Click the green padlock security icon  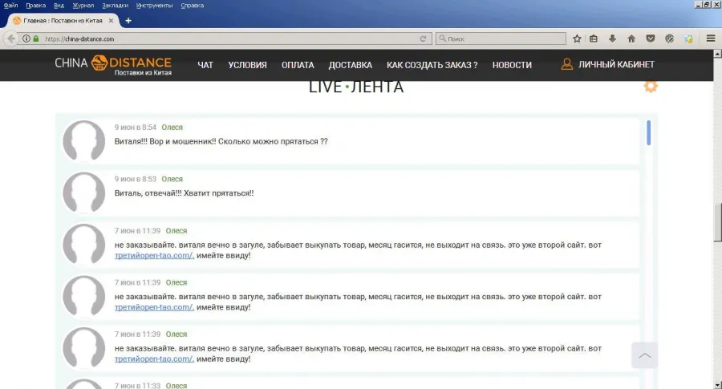(36, 38)
